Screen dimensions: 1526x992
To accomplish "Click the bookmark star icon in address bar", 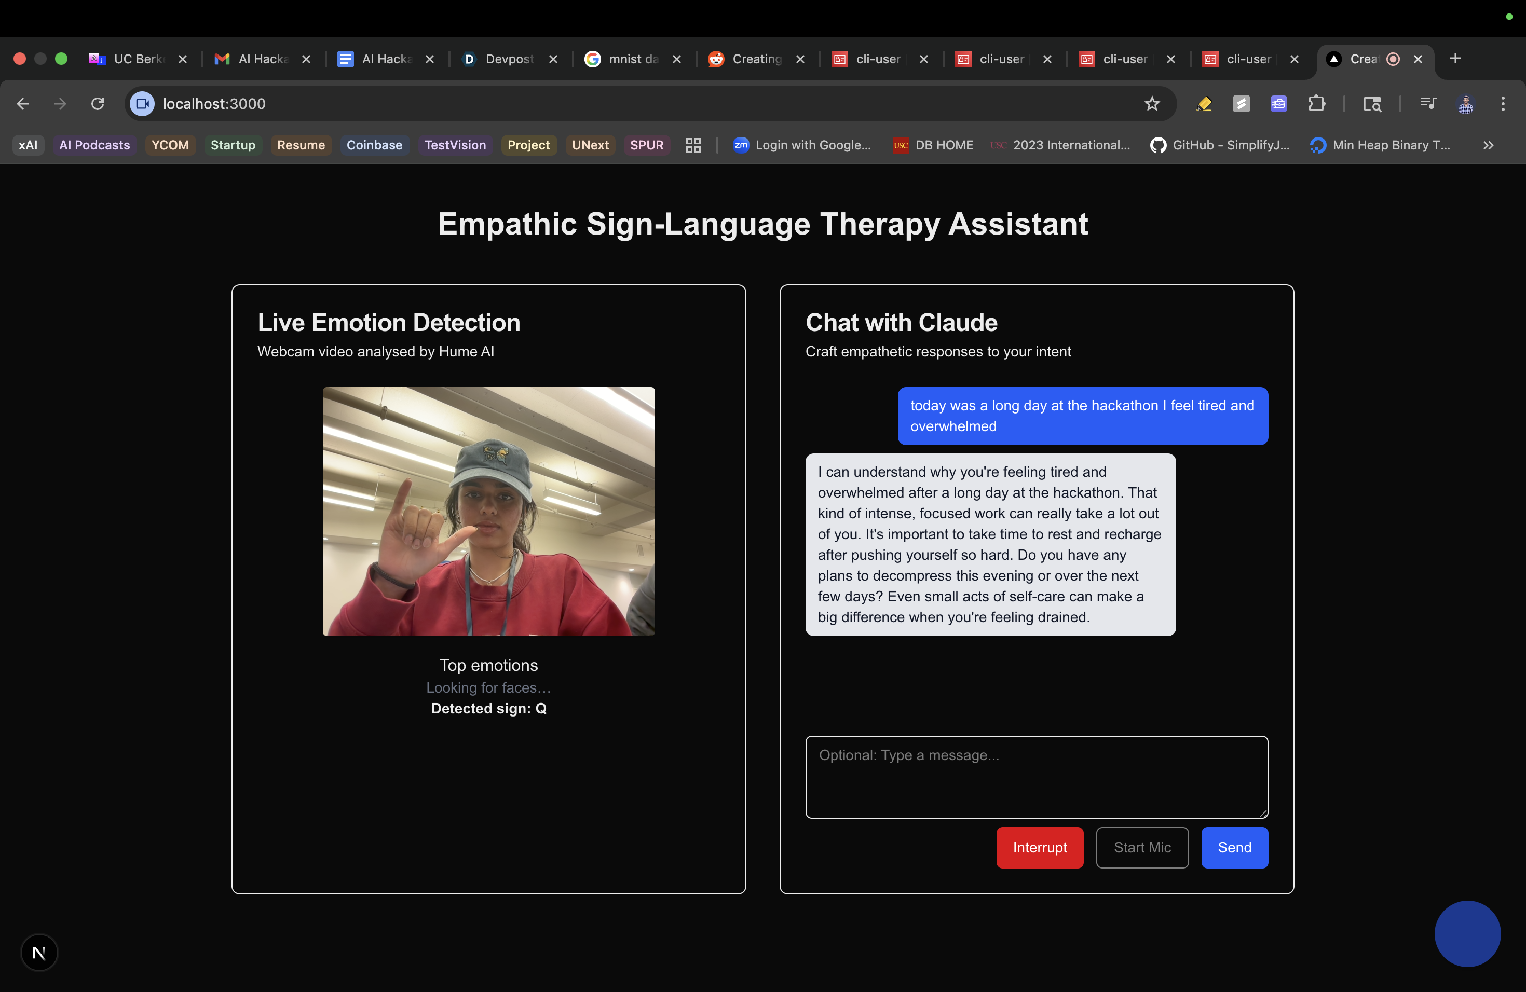I will [1152, 104].
